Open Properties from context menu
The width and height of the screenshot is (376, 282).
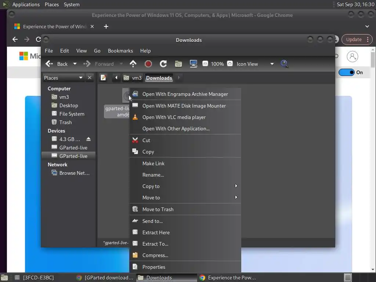185,267
